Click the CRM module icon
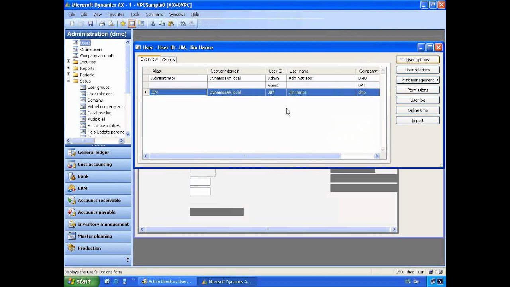The height and width of the screenshot is (287, 510). click(x=72, y=188)
